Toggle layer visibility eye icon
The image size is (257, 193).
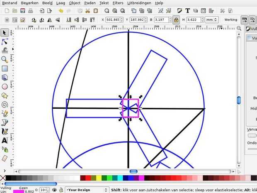pyautogui.click(x=54, y=190)
